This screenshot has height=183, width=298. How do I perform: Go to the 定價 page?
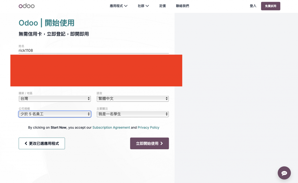(x=162, y=6)
